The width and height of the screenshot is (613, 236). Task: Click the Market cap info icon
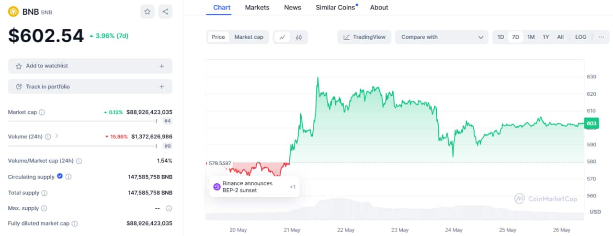[42, 112]
